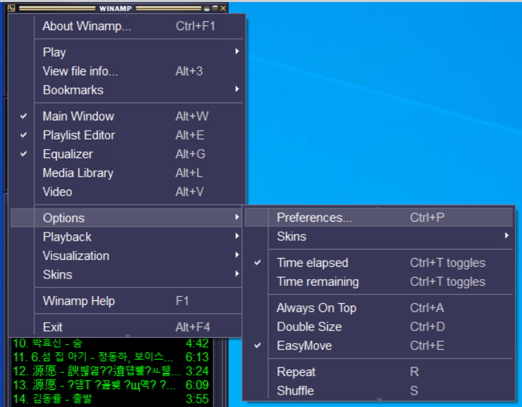Open View file info item
This screenshot has height=407, width=522.
tap(127, 71)
